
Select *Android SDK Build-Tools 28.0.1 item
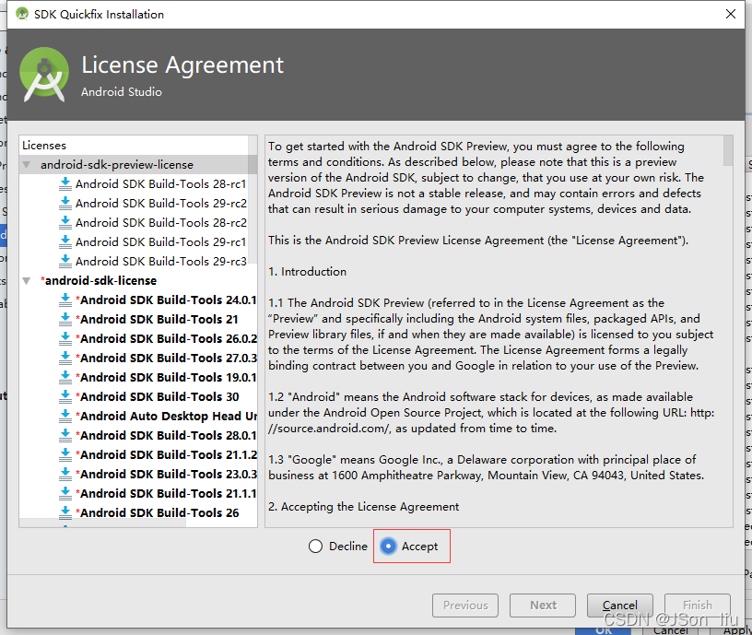pyautogui.click(x=166, y=436)
